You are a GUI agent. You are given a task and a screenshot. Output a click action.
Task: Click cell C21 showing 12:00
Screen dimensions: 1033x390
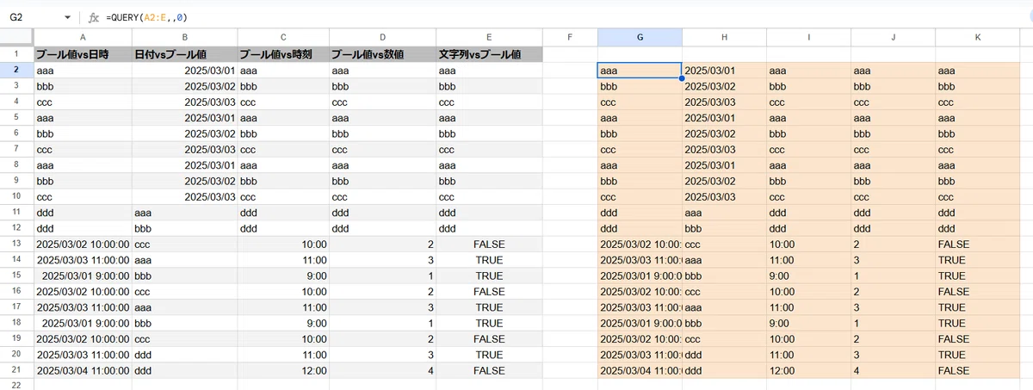[283, 370]
